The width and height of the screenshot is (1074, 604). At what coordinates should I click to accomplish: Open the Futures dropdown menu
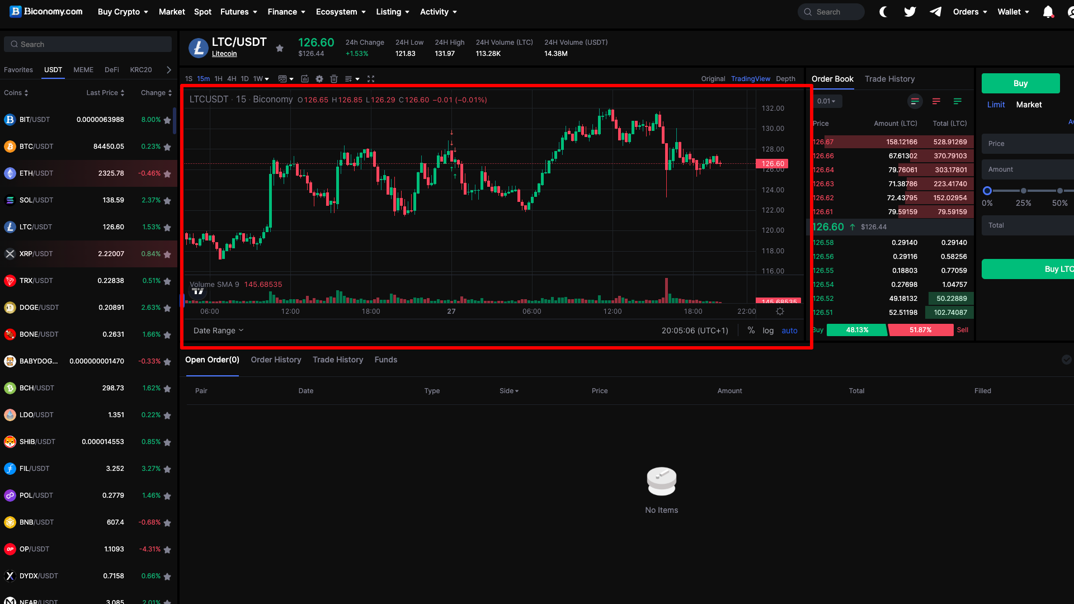pos(239,12)
